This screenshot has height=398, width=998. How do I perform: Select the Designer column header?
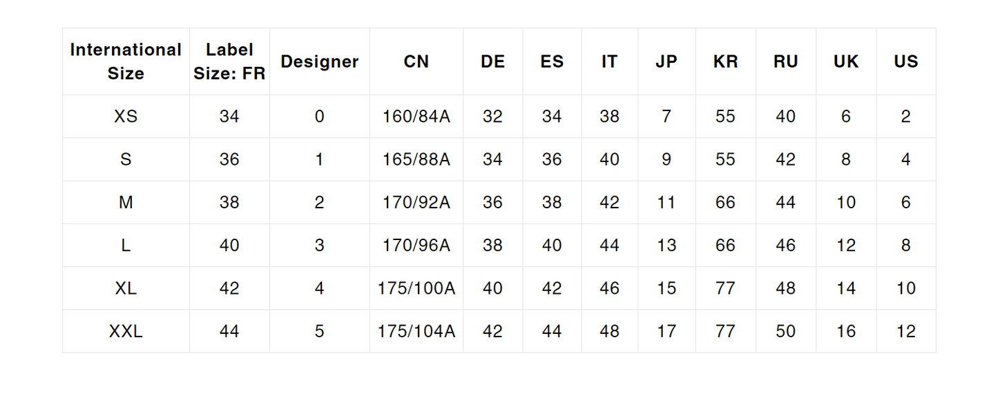[x=319, y=61]
